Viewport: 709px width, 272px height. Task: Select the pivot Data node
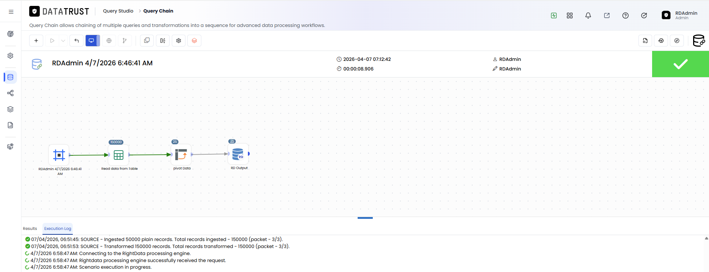point(181,155)
